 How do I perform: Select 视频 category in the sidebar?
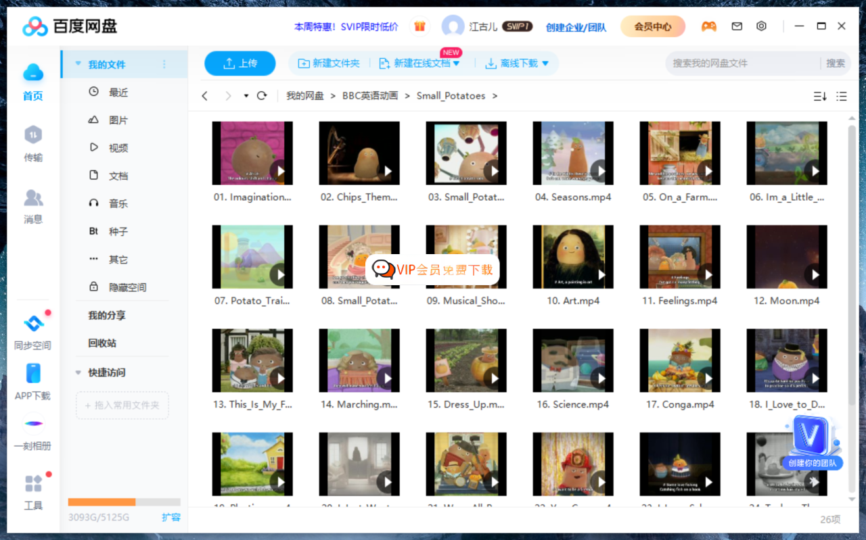click(118, 148)
